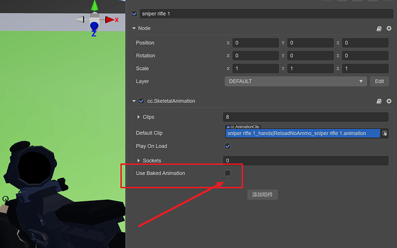
Task: Uncheck the Play On Load checkbox
Action: point(227,146)
